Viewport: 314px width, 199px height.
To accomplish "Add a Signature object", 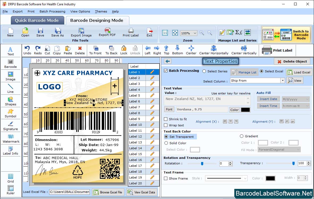I will pos(10,126).
